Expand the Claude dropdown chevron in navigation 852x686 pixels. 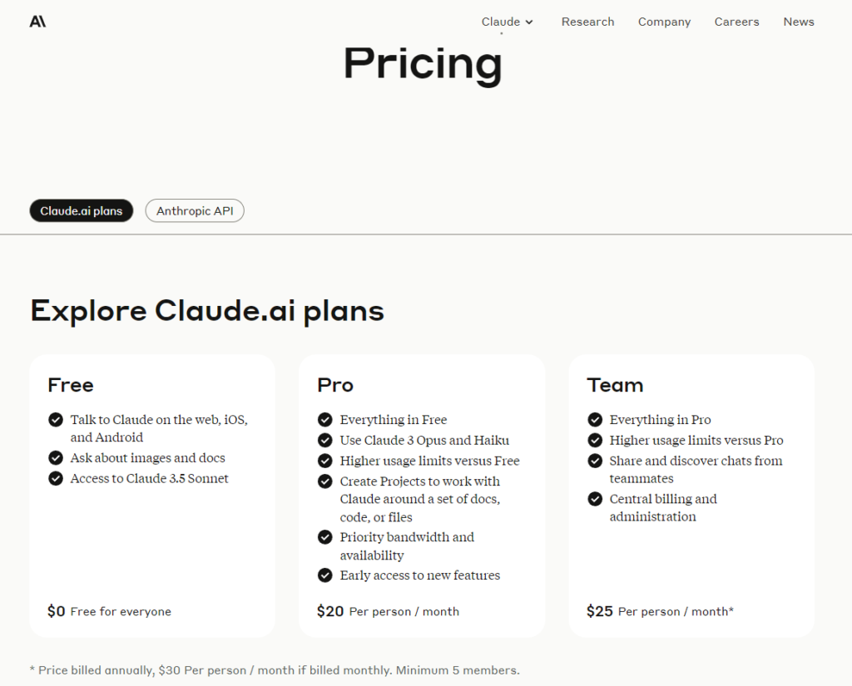pos(529,22)
